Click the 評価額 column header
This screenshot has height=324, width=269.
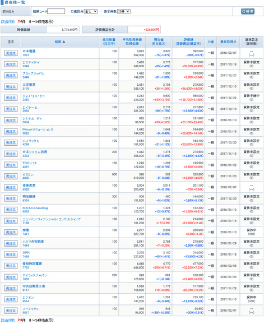tap(188, 41)
